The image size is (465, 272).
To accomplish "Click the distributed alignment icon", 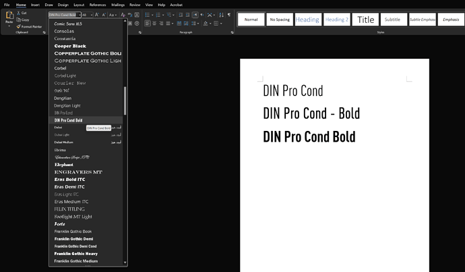I will click(x=179, y=23).
